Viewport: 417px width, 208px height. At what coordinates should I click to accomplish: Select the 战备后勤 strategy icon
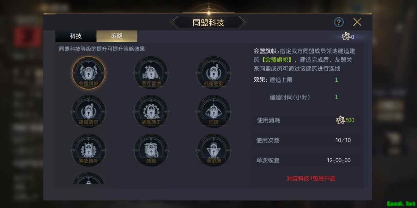click(x=214, y=73)
